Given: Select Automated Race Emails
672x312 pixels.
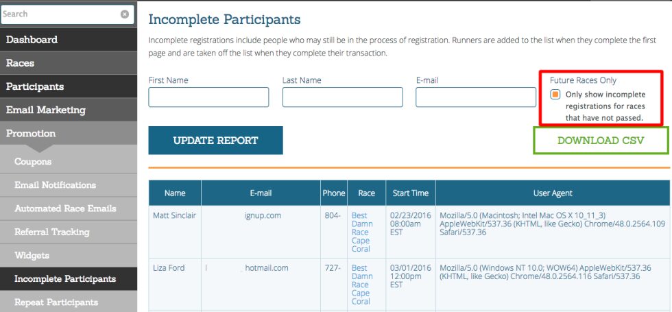Looking at the screenshot, I should tap(69, 208).
